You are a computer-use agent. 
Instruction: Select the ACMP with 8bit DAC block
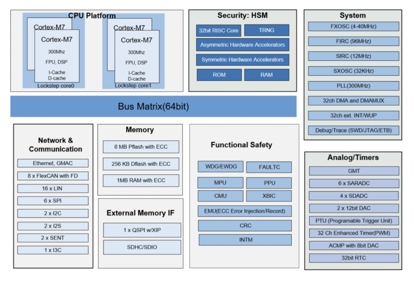tap(354, 245)
